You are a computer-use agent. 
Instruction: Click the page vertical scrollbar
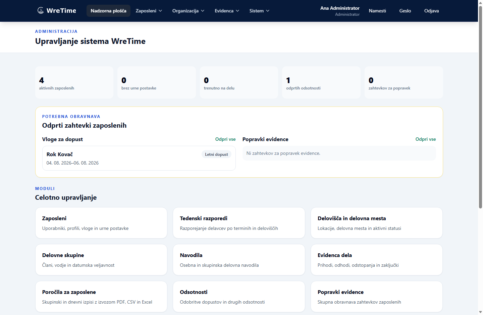pos(480,107)
